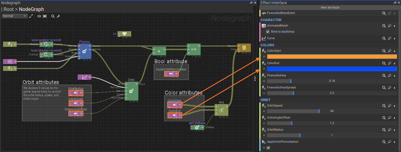Search for ColorEnd with its magnifier
401x152 pixels.
[384, 63]
